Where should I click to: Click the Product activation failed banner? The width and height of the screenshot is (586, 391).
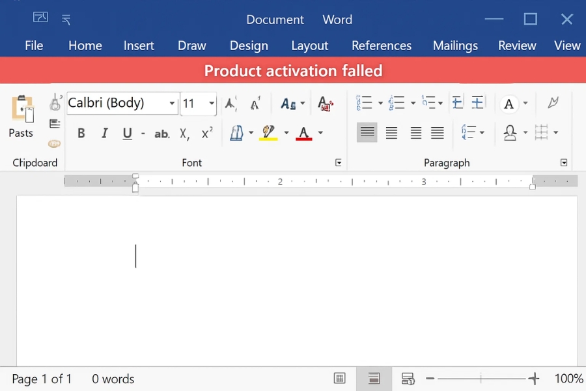tap(293, 70)
